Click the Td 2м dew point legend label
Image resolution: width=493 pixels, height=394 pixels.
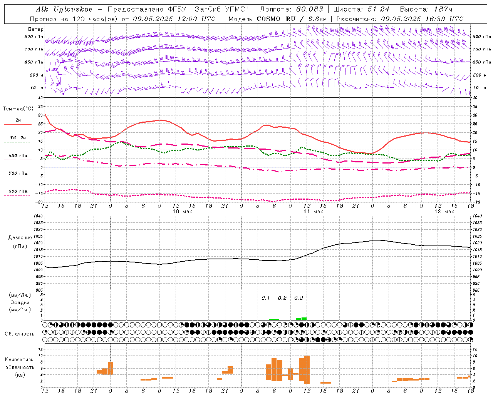[18, 138]
